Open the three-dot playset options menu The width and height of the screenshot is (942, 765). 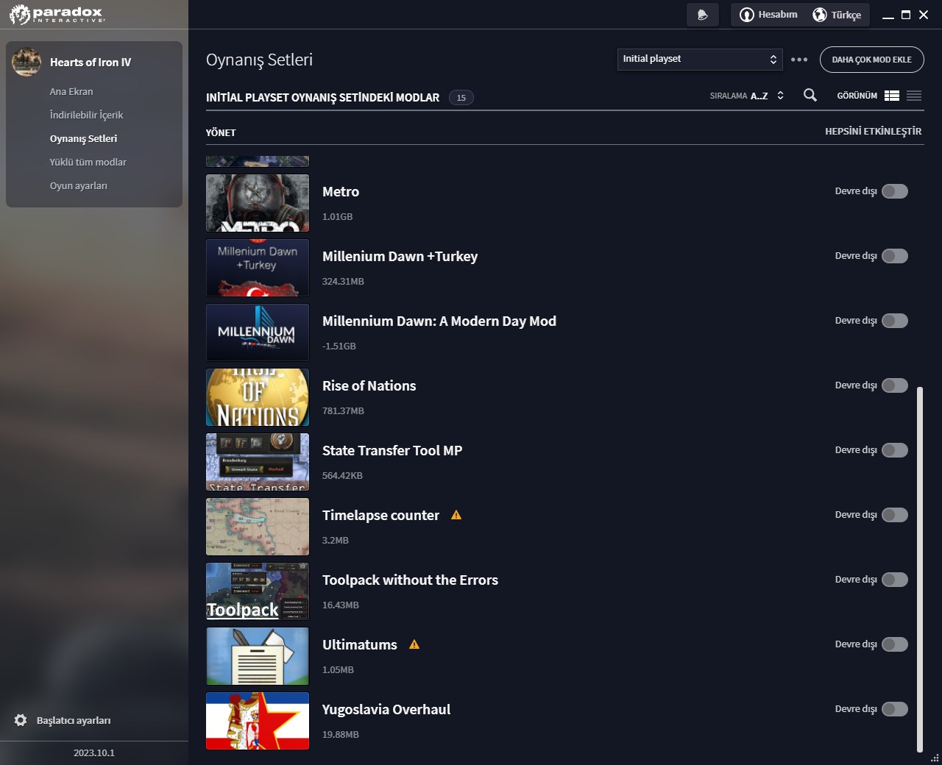[799, 60]
